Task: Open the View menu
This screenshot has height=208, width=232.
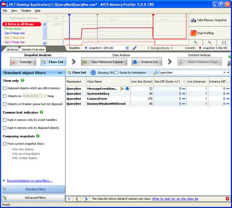Action: [x=14, y=11]
